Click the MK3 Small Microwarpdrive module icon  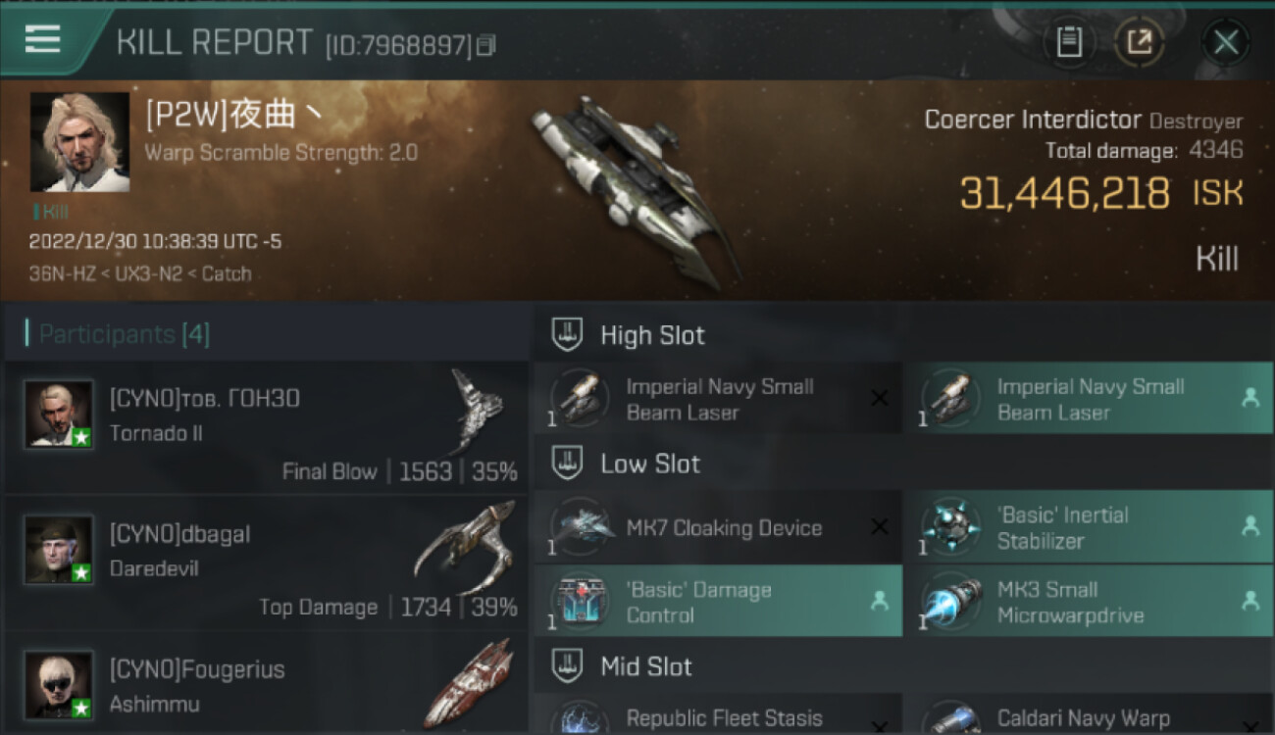click(950, 602)
